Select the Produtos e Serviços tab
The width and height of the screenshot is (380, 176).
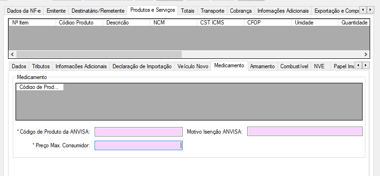point(153,10)
